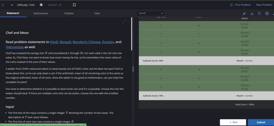Open the C++17 language selector
Viewport: 274px width, 126px height.
point(151,13)
